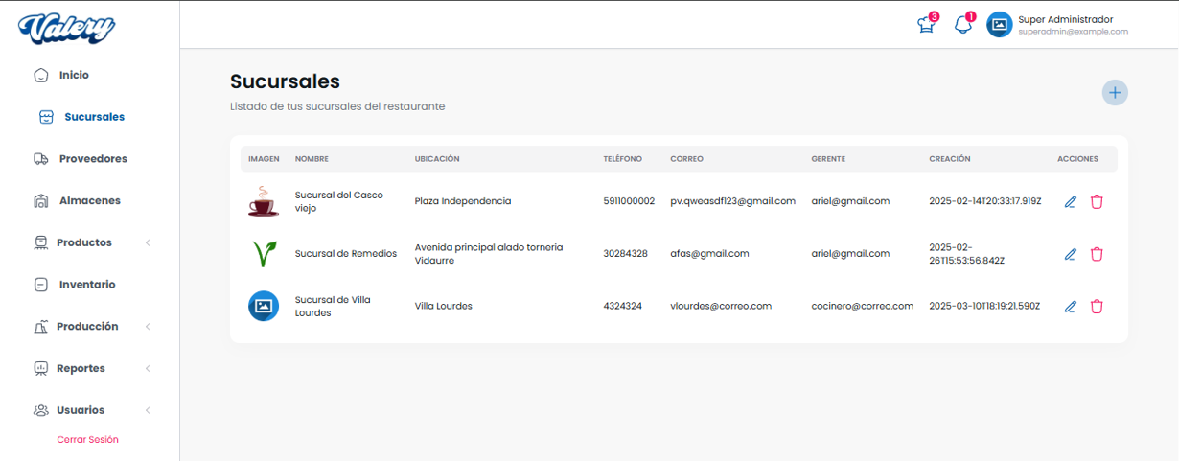Open the Villa Lourdes placeholder image

pos(264,307)
